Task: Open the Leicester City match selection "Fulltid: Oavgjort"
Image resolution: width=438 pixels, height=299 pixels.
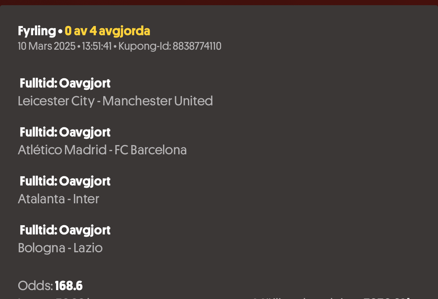Action: pyautogui.click(x=65, y=83)
